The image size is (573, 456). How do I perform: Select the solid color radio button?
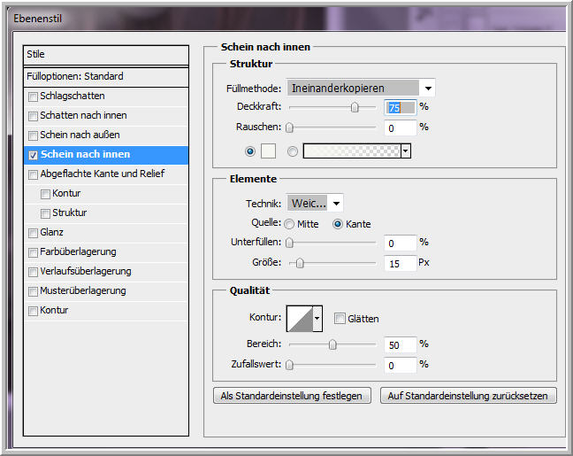[x=250, y=151]
